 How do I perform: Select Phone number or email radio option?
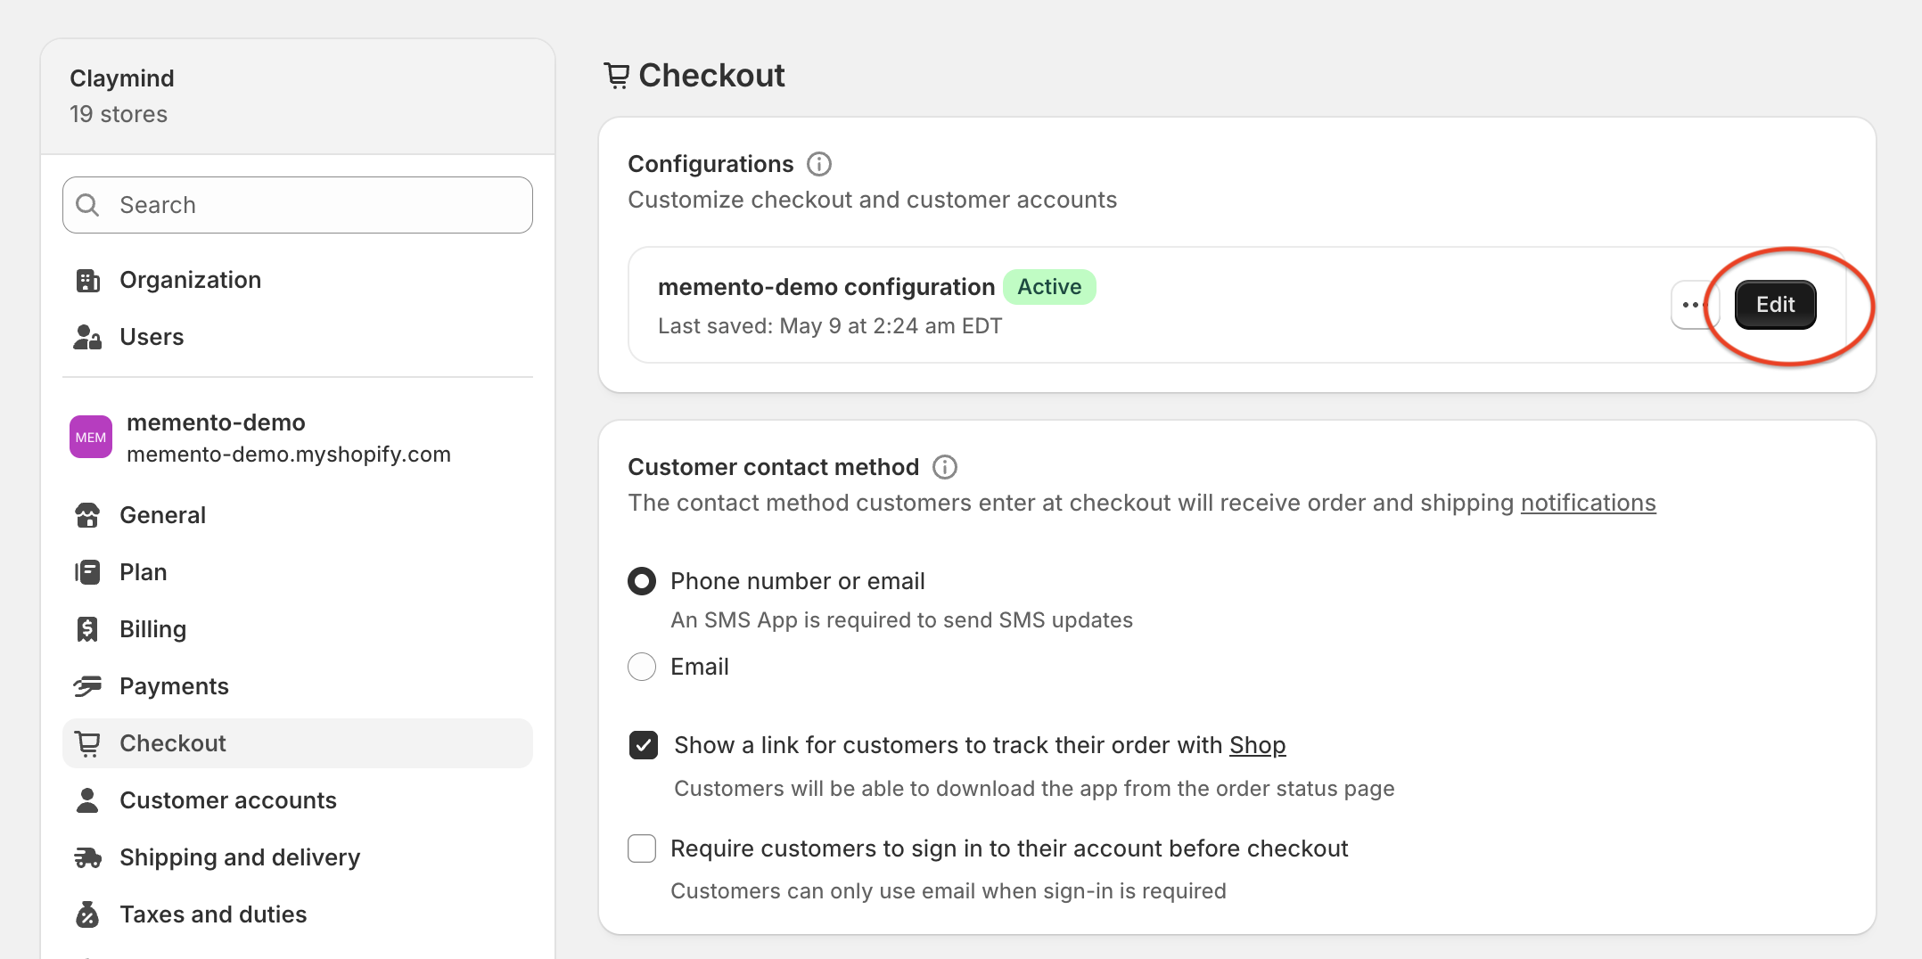(642, 582)
